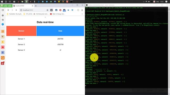
Task: Go forward in browser history
Action: 12,10
